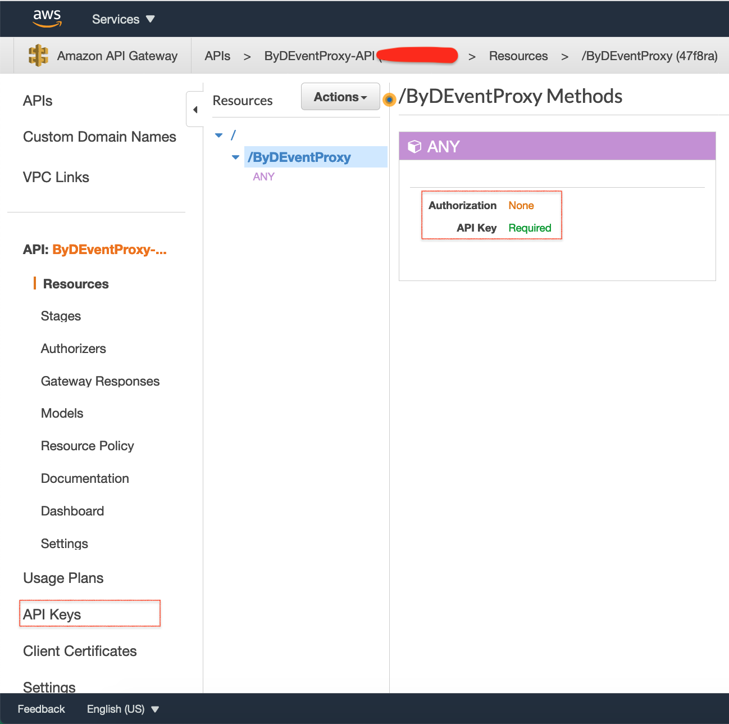Open API Settings under Dashboard
729x724 pixels.
point(65,544)
